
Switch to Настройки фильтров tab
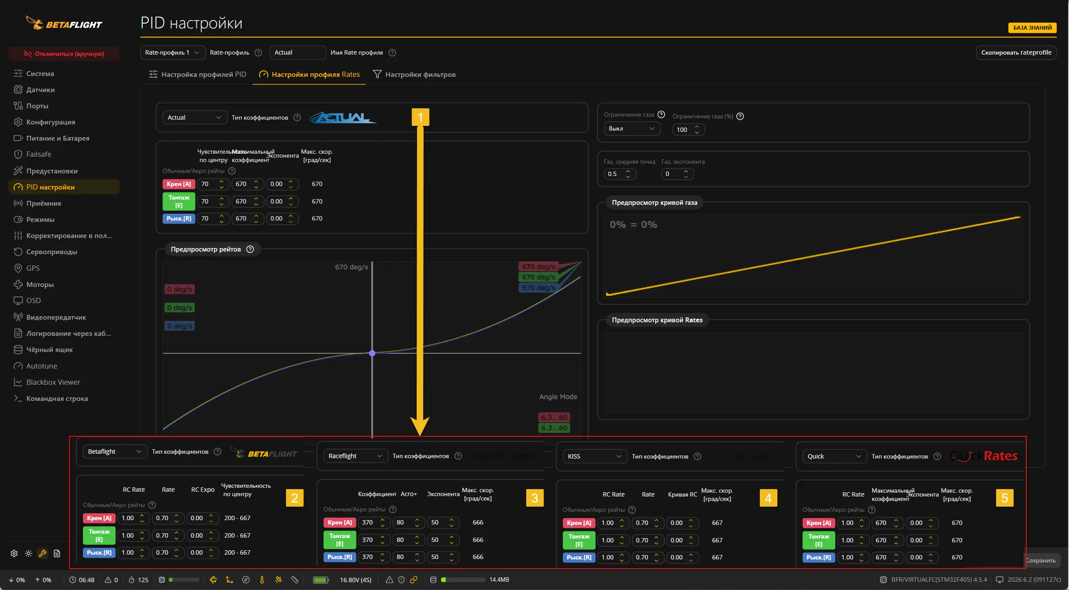[x=414, y=74]
